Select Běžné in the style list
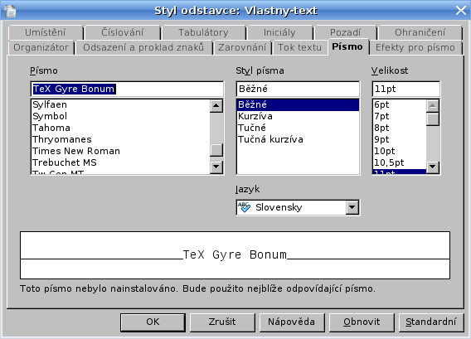This screenshot has height=339, width=471. [x=298, y=104]
